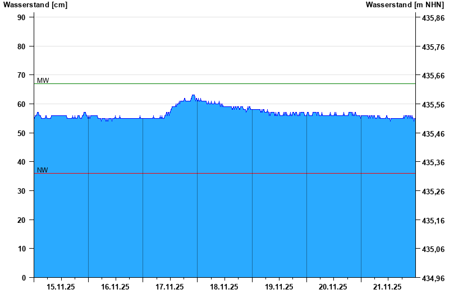Click the 435,46 right-axis value
The height and width of the screenshot is (308, 449).
433,134
